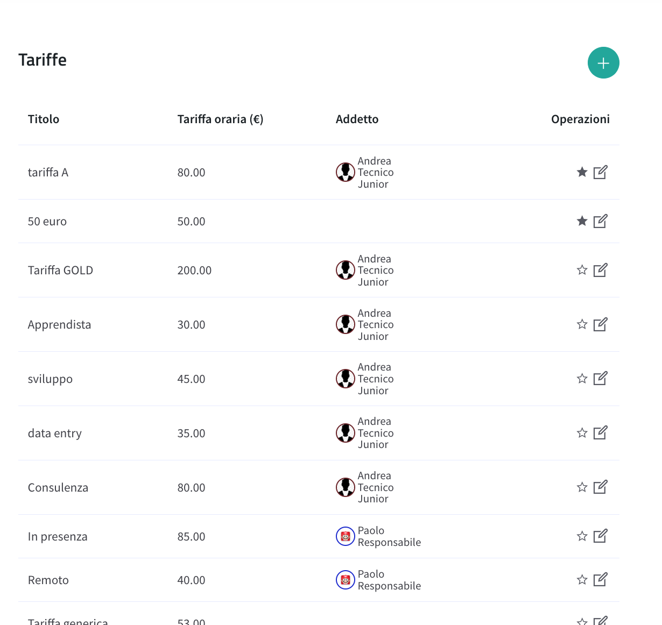Viewport: 662px width, 625px height.
Task: Open edit for 50 euro tariff
Action: [600, 221]
